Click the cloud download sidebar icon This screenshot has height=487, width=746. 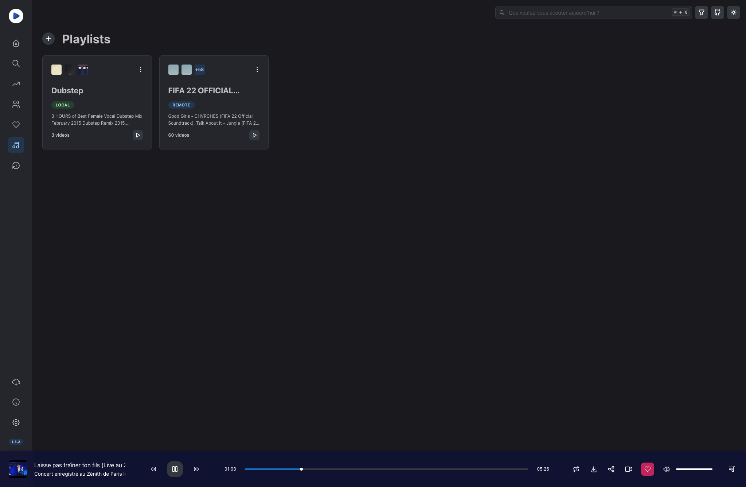(x=16, y=382)
